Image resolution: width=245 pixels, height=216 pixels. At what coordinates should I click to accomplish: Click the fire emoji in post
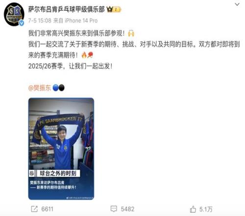point(84,55)
